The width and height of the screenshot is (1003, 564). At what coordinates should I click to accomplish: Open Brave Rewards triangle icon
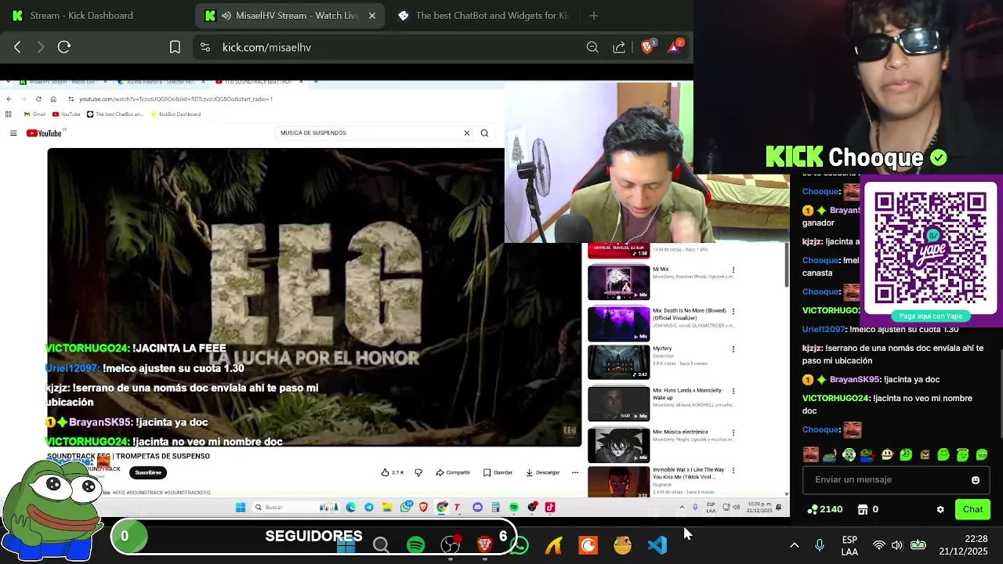tap(675, 46)
